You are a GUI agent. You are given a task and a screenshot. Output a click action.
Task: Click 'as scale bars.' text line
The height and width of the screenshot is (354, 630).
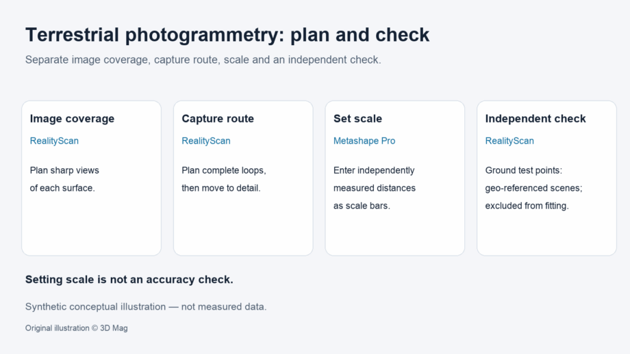coord(362,206)
